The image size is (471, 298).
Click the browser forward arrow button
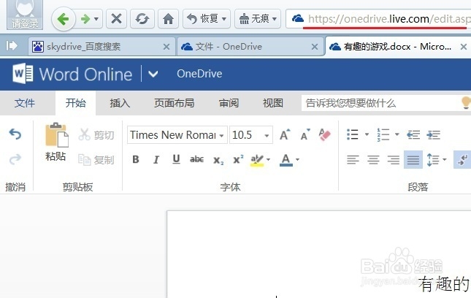tap(85, 20)
